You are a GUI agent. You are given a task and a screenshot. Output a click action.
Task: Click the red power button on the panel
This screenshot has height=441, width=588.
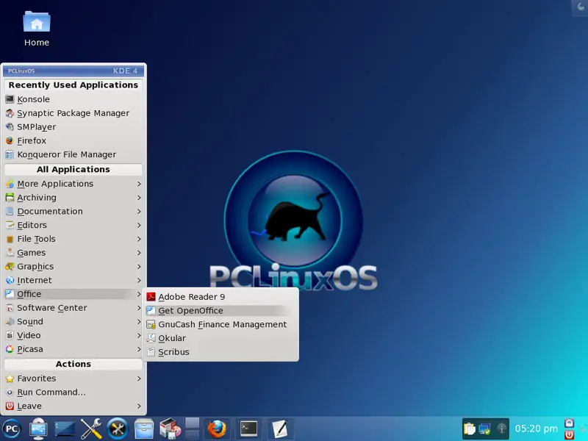[569, 434]
